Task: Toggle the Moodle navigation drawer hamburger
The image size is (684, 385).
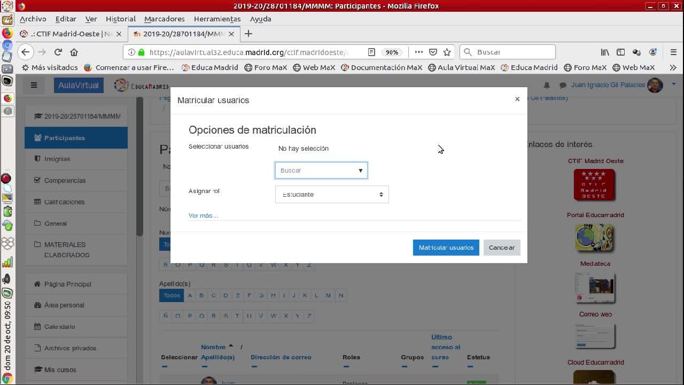Action: click(x=34, y=85)
